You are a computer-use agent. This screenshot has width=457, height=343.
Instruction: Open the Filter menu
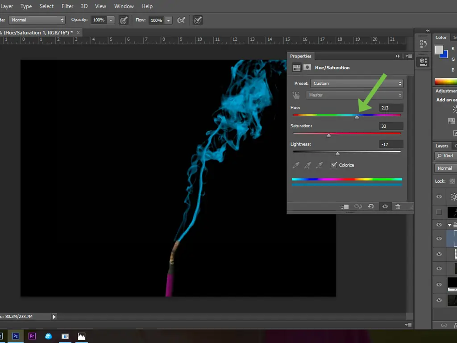tap(67, 6)
